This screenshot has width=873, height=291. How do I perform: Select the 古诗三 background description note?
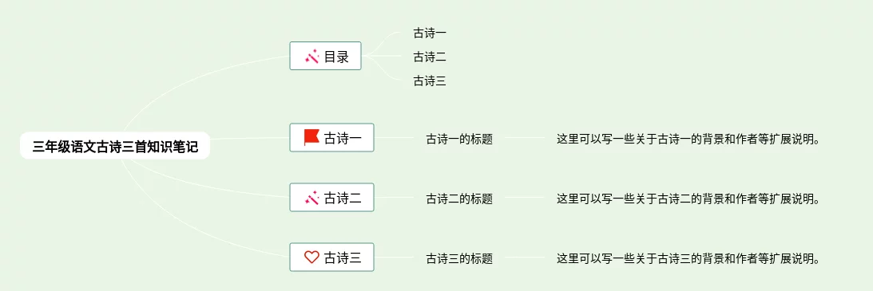point(688,258)
